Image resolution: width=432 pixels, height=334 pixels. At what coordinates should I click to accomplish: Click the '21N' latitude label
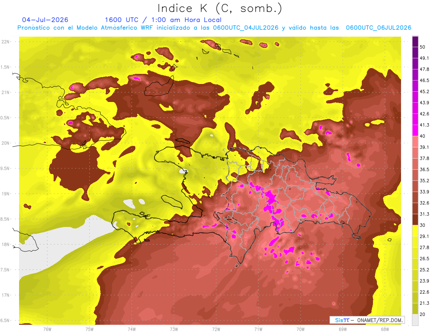click(x=5, y=92)
